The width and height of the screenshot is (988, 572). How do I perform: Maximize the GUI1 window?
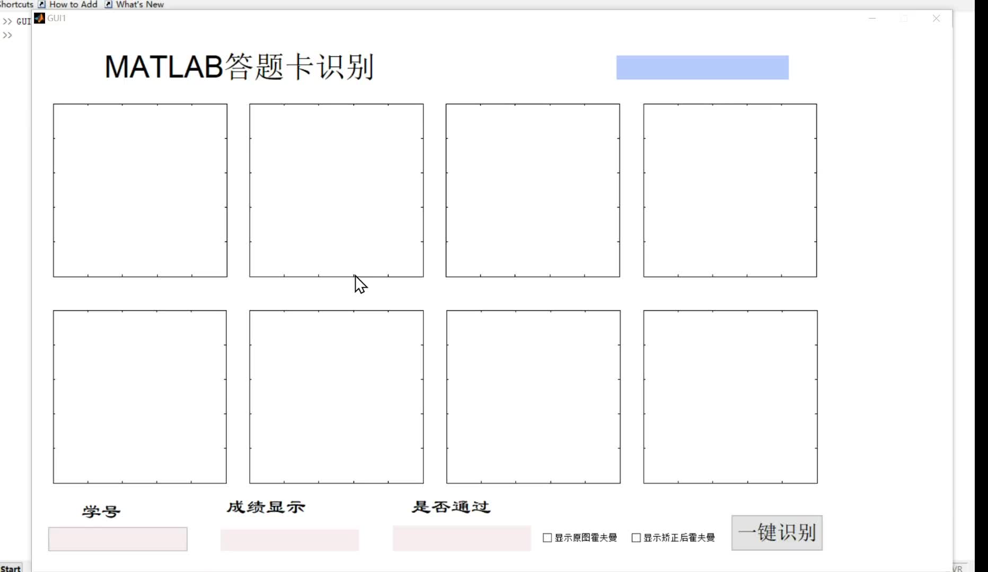[x=904, y=18]
